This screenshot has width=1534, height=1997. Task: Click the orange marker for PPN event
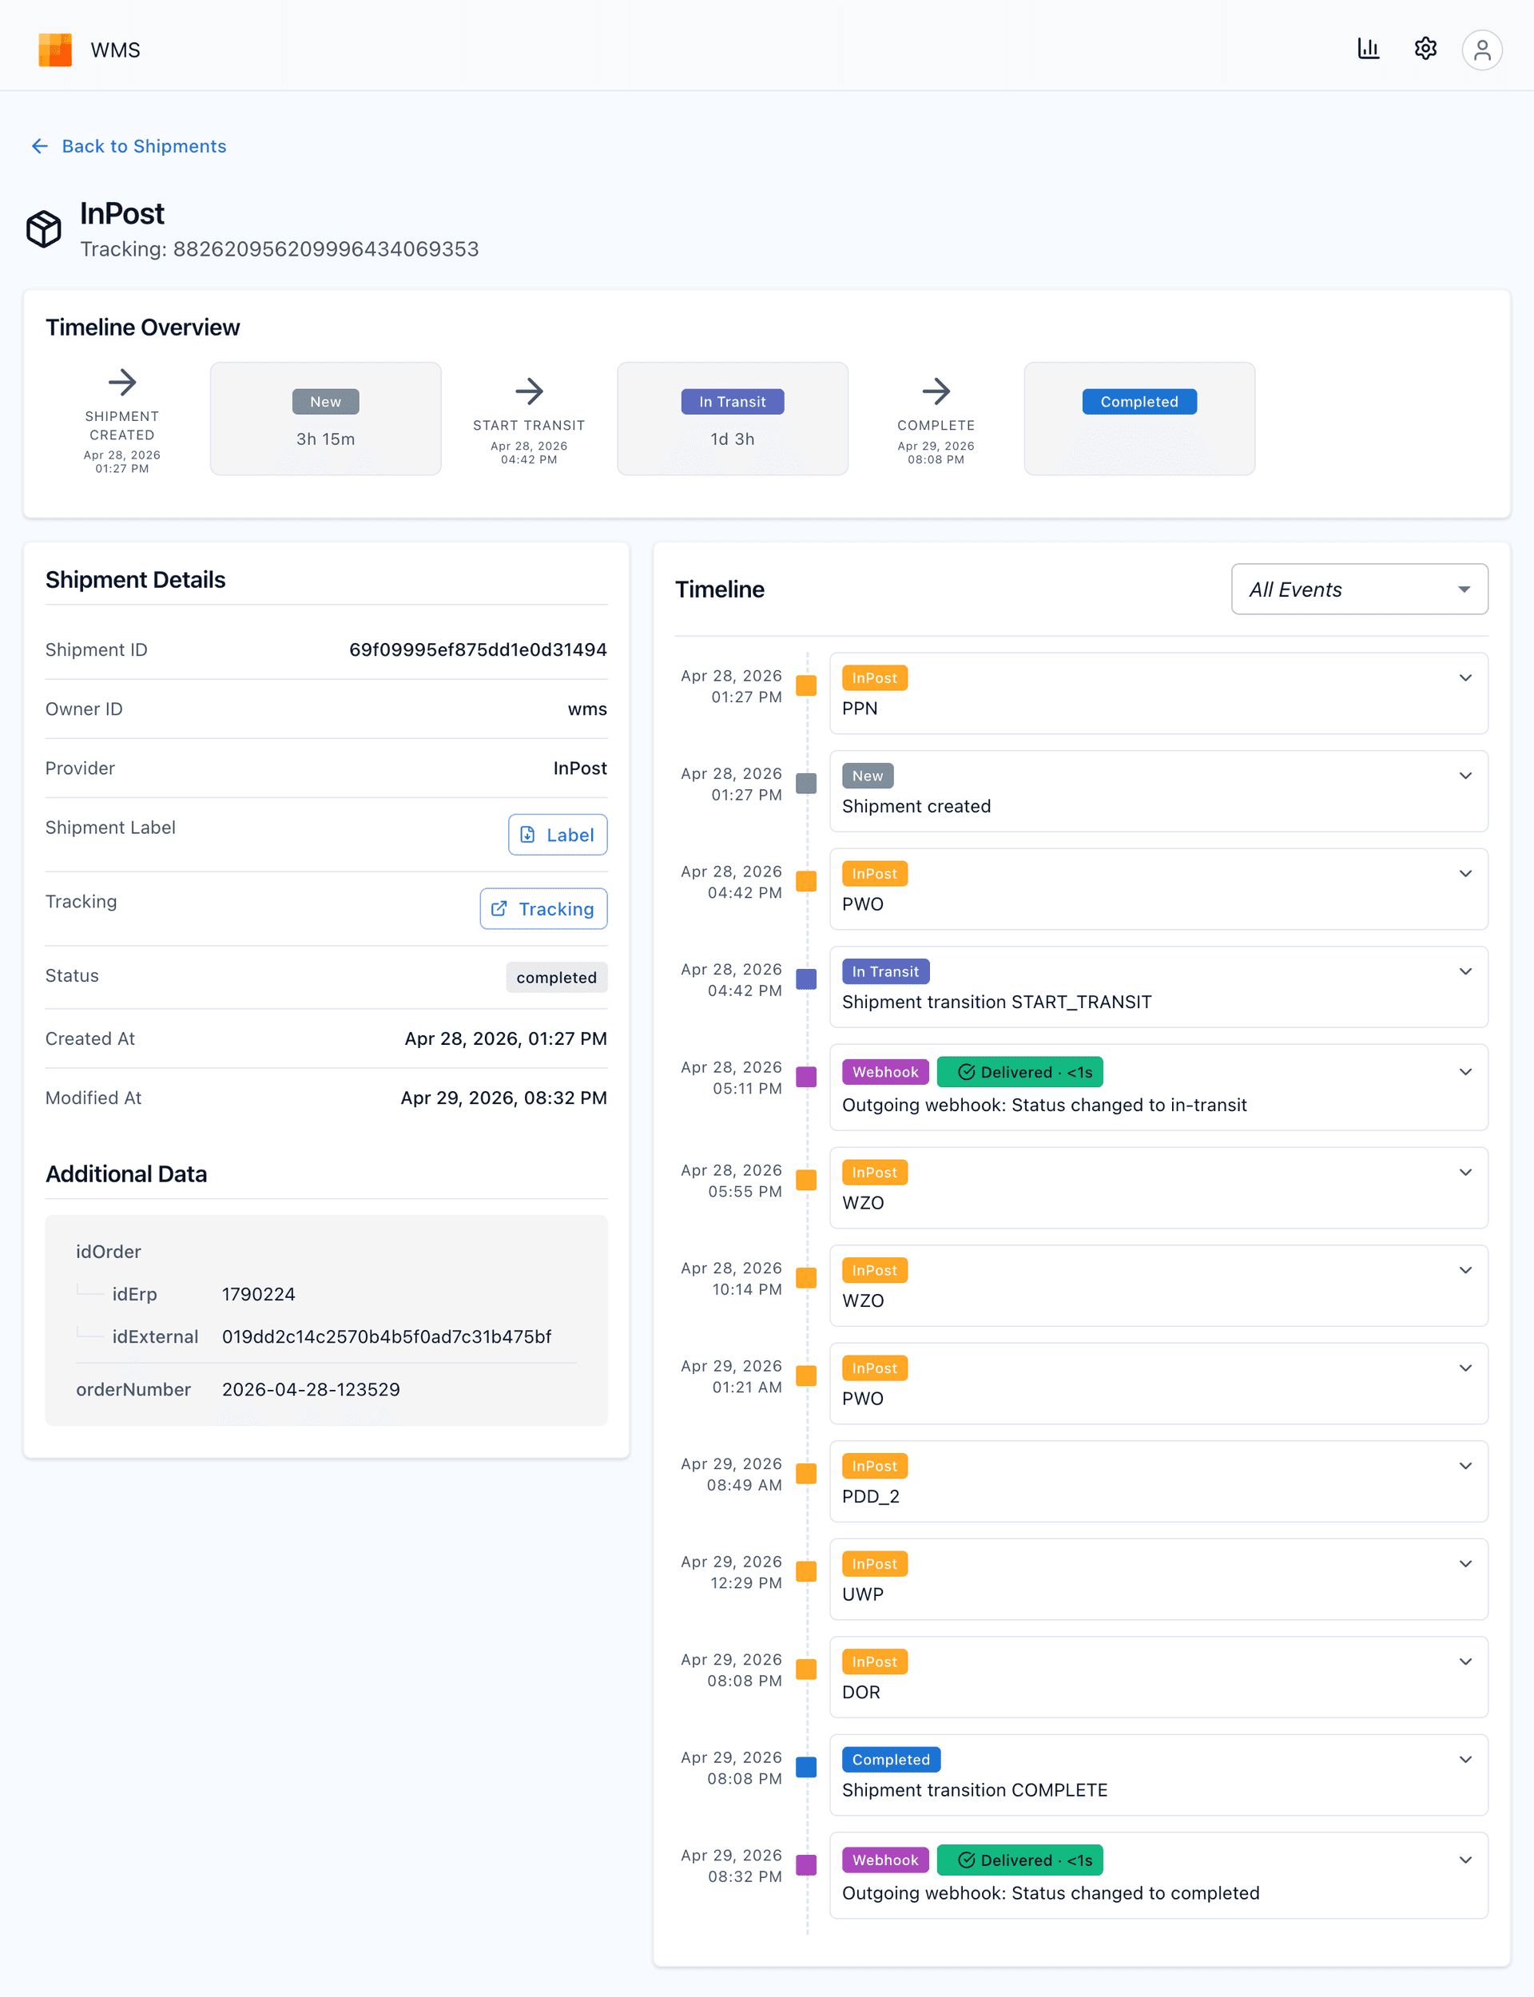[805, 685]
